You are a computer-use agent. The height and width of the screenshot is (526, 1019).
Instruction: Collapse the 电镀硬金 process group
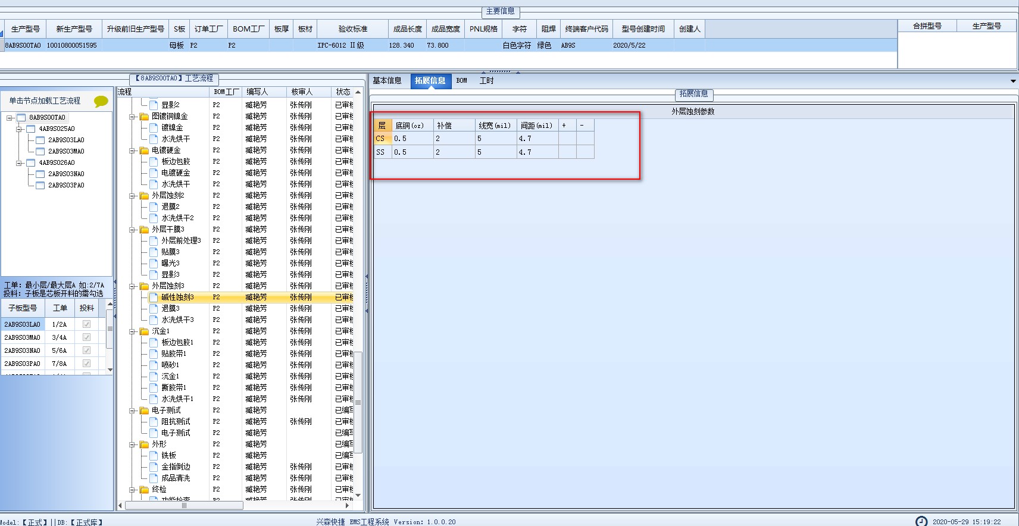tap(132, 151)
